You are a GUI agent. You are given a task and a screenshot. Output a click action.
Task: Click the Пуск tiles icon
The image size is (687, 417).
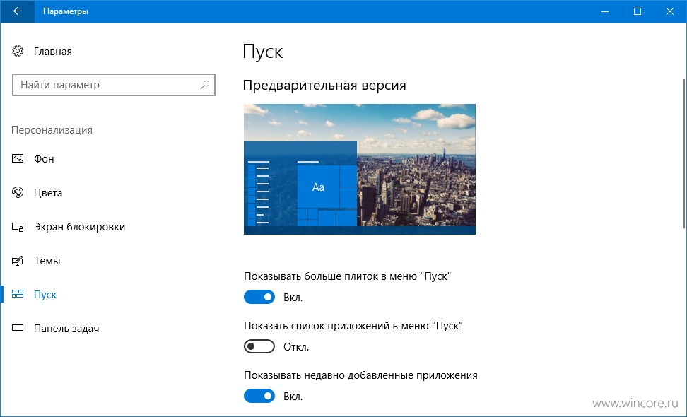point(18,294)
